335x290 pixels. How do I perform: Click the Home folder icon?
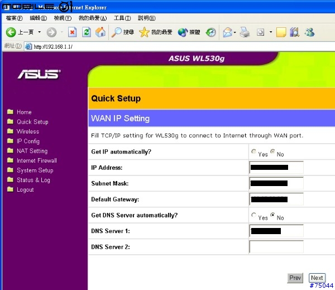point(10,112)
